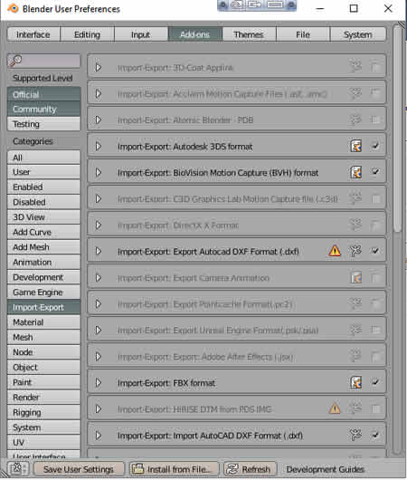Select the 3D View category

pos(43,216)
